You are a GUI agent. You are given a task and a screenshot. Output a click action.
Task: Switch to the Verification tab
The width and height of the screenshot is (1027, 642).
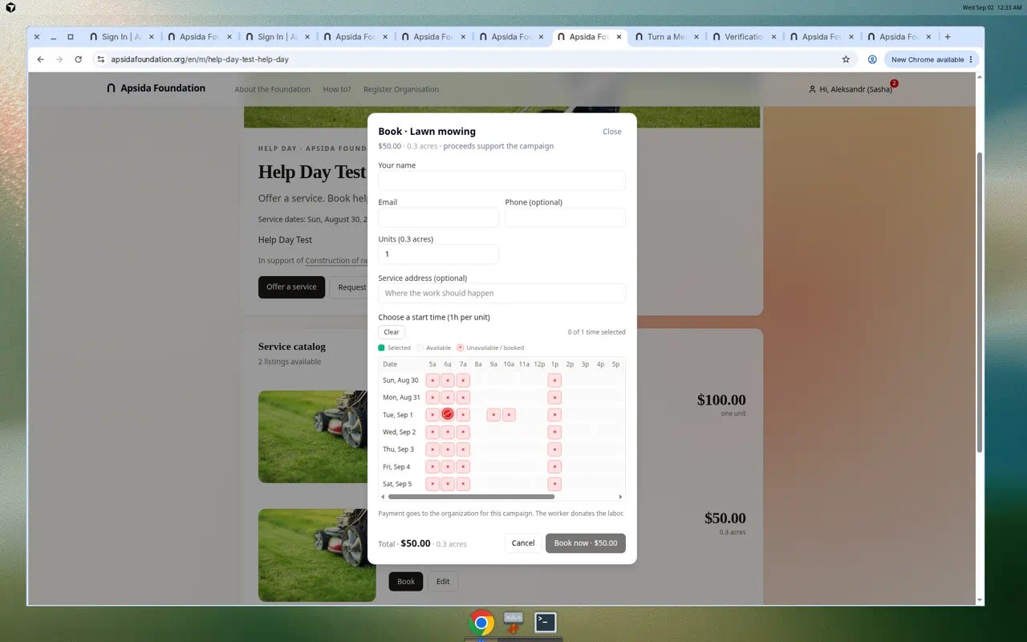[x=743, y=37]
